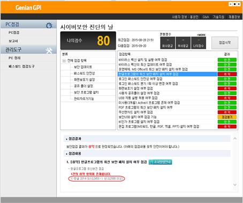
Task: Click the 점검항목 column header
Action: pyautogui.click(x=125, y=54)
